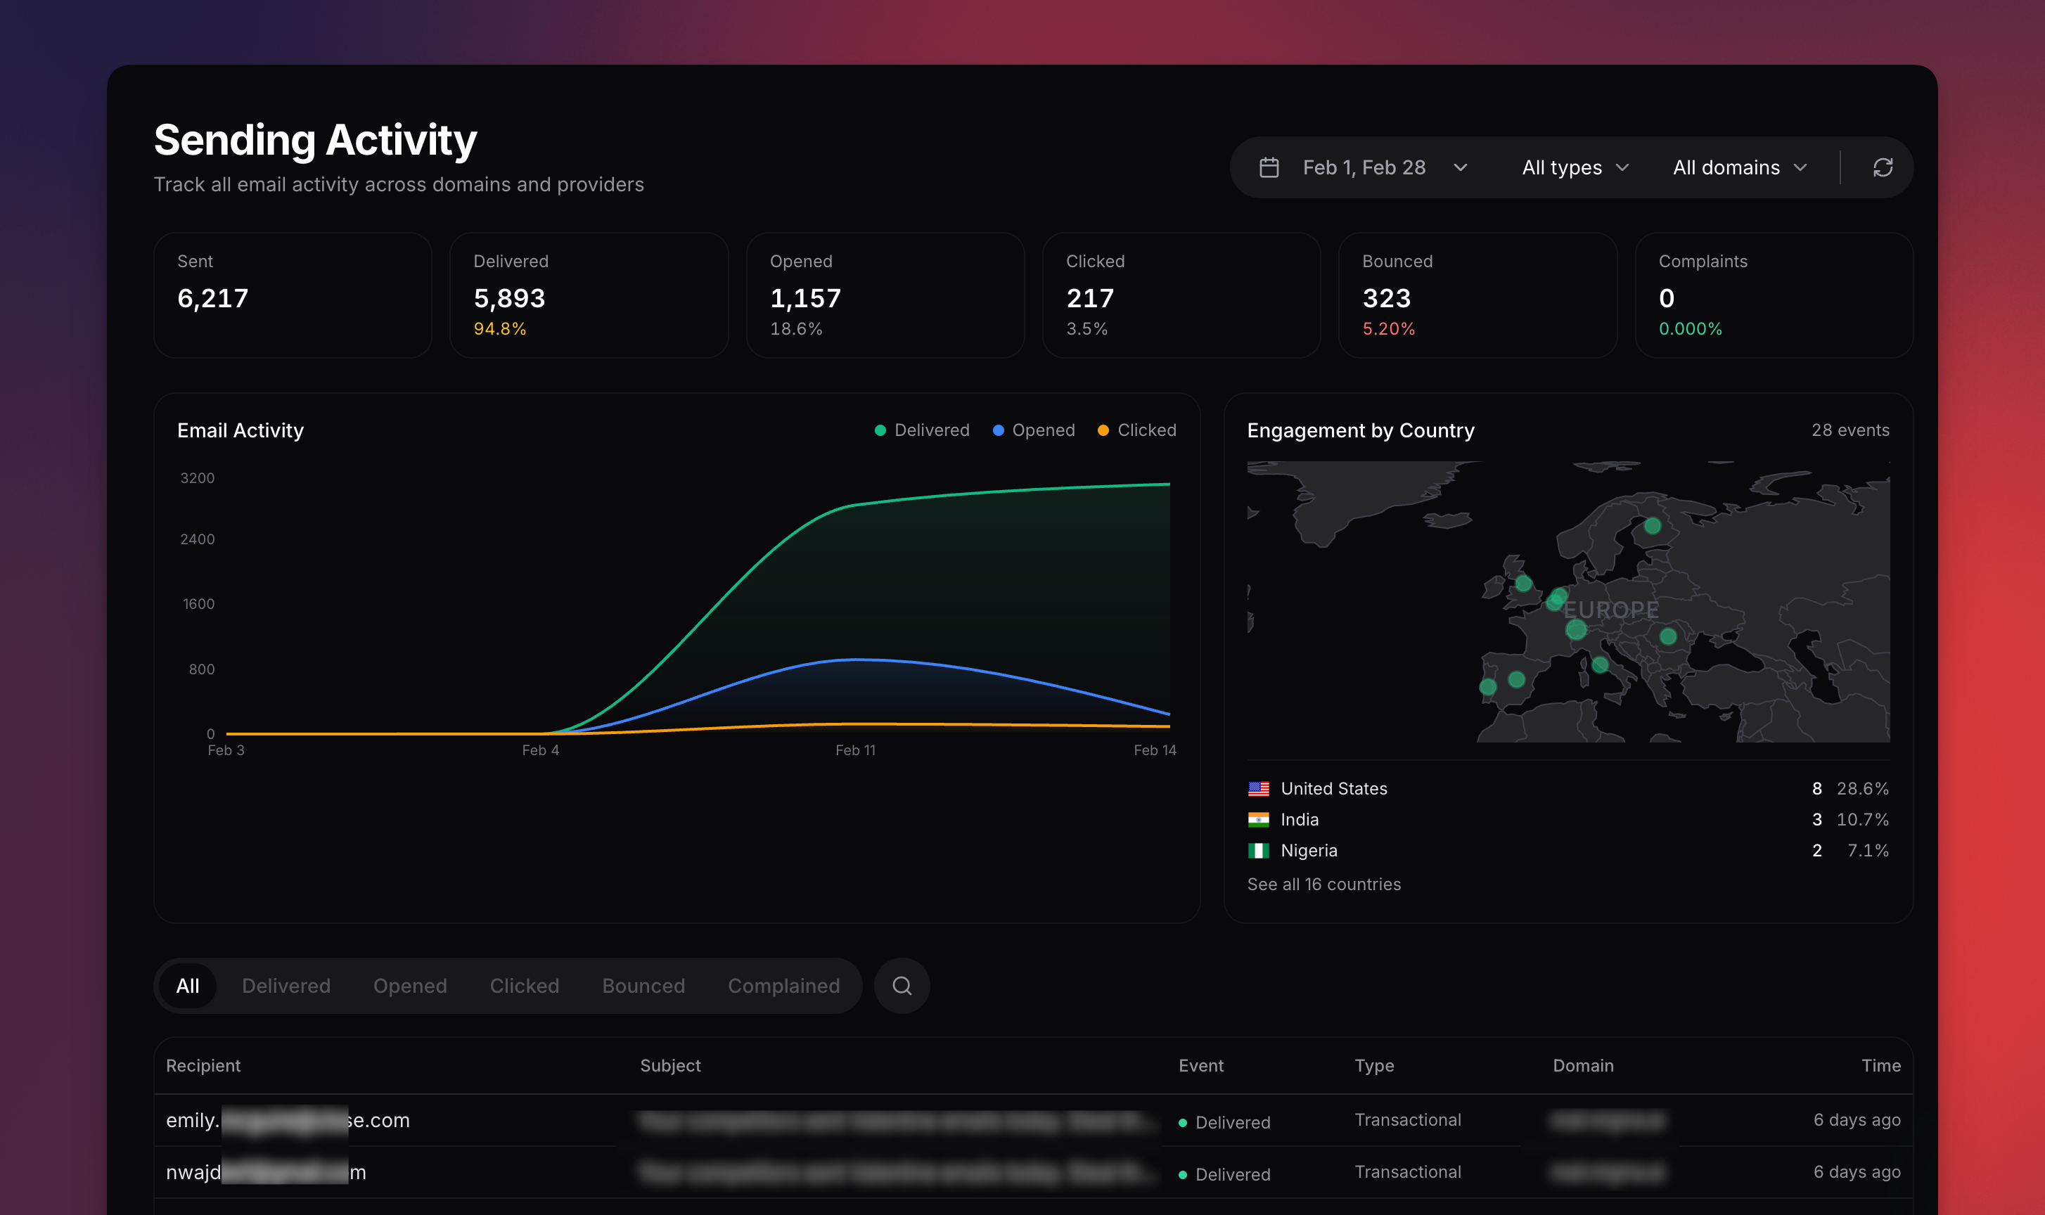Select the Opened filter tab

[x=410, y=986]
